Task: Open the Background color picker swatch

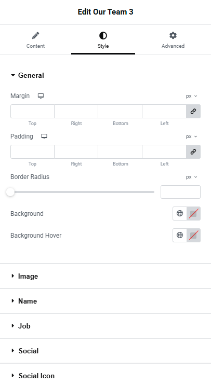Action: click(x=193, y=213)
